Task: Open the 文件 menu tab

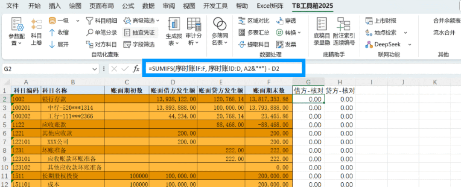Action: click(x=12, y=6)
